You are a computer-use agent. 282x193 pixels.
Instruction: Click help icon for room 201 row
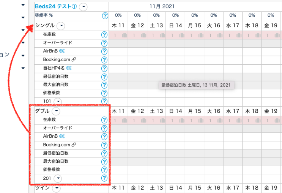104,178
